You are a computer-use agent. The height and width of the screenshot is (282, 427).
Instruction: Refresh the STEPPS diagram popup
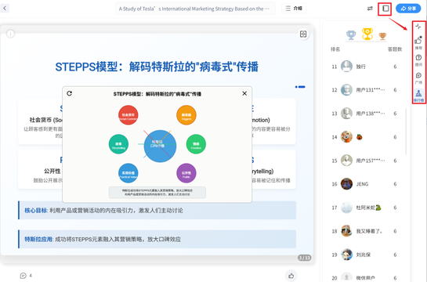[70, 93]
